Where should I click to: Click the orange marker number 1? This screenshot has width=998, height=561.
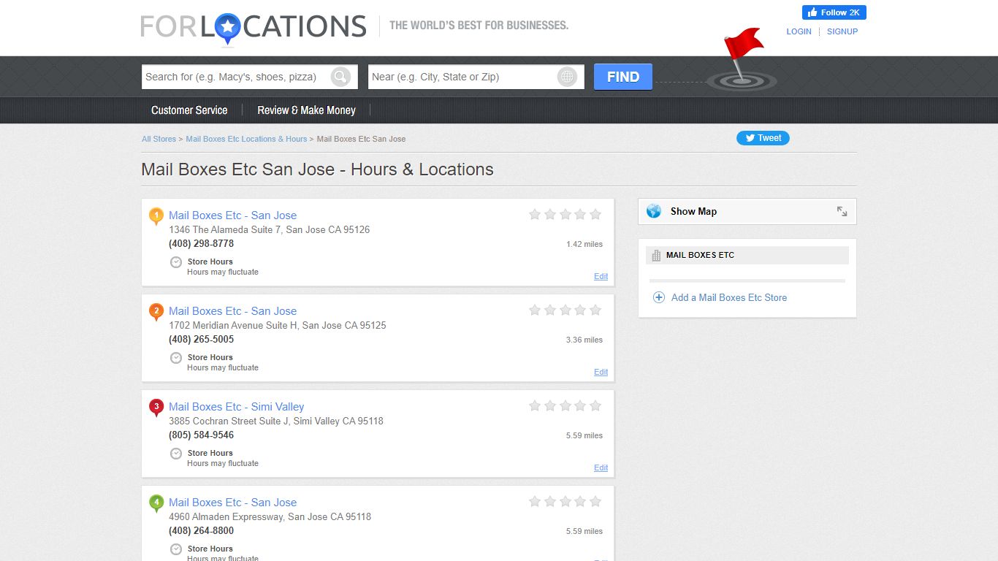[156, 216]
